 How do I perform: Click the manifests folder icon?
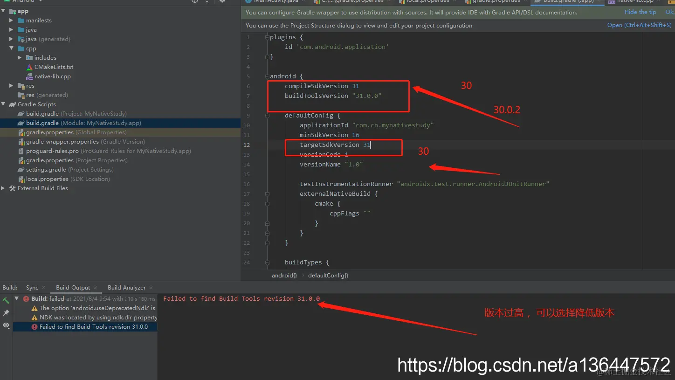(x=21, y=21)
